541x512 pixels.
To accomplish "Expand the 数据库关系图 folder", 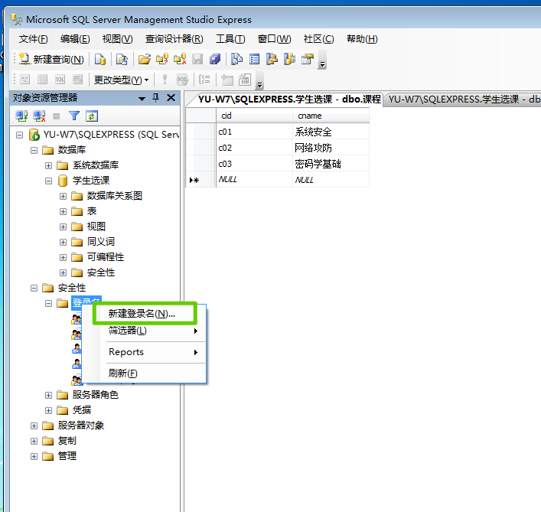I will 63,197.
